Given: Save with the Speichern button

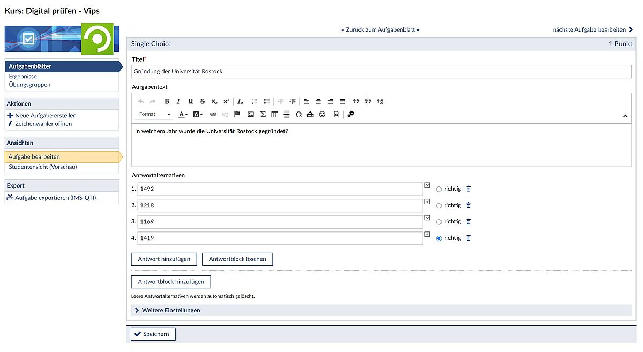Looking at the screenshot, I should (x=153, y=334).
